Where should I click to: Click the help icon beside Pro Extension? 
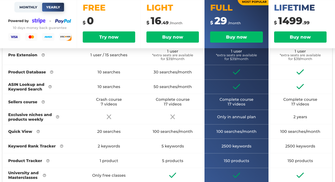[43, 55]
